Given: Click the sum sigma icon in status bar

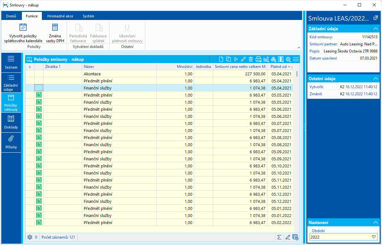Looking at the screenshot, I should (x=279, y=237).
